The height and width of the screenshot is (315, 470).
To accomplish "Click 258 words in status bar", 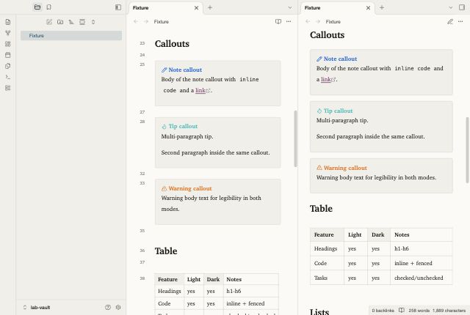I will point(419,311).
